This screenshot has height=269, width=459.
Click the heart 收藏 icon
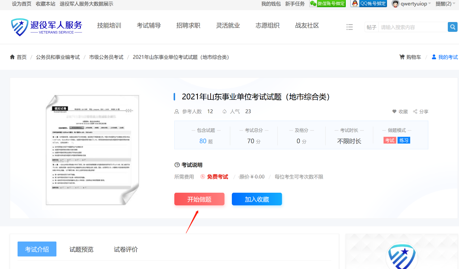coord(395,111)
